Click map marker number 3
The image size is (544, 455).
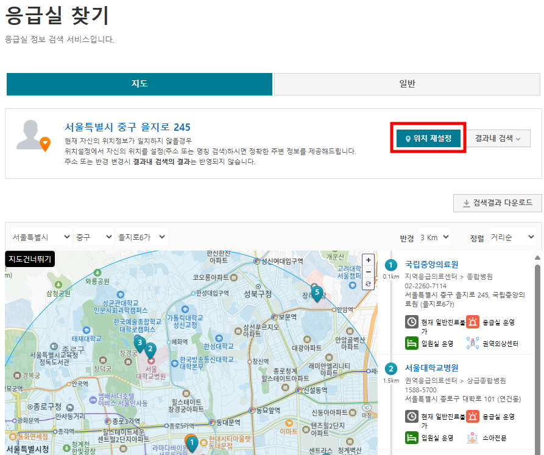(140, 344)
